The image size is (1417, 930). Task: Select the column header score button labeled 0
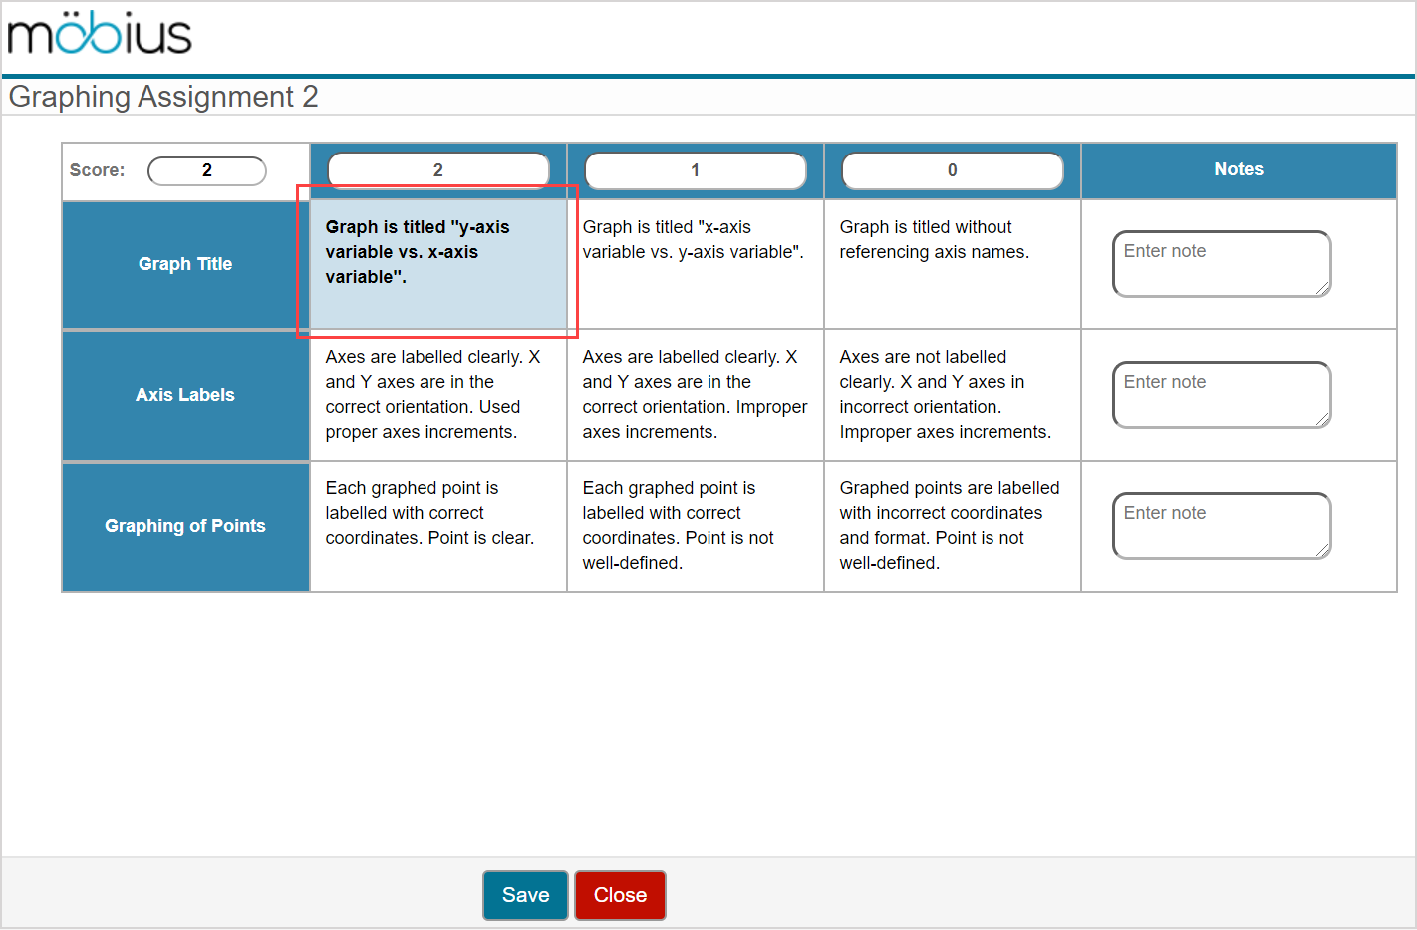point(952,169)
